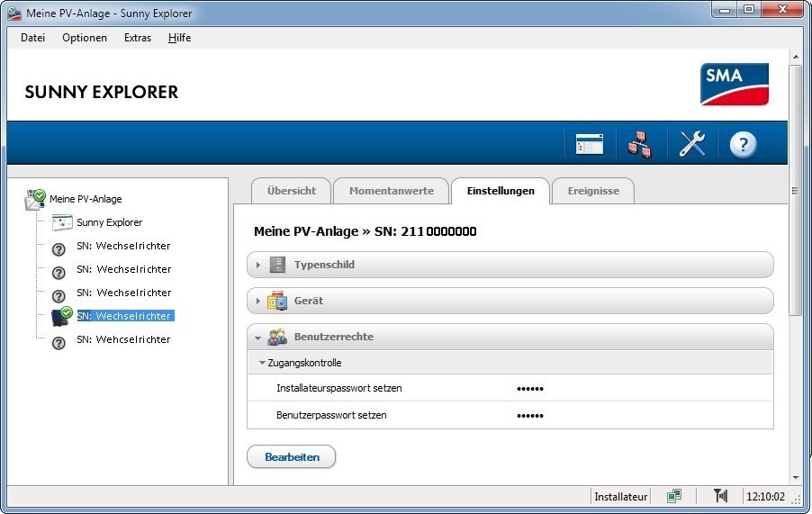Click the network connection status bar icon

tap(673, 496)
